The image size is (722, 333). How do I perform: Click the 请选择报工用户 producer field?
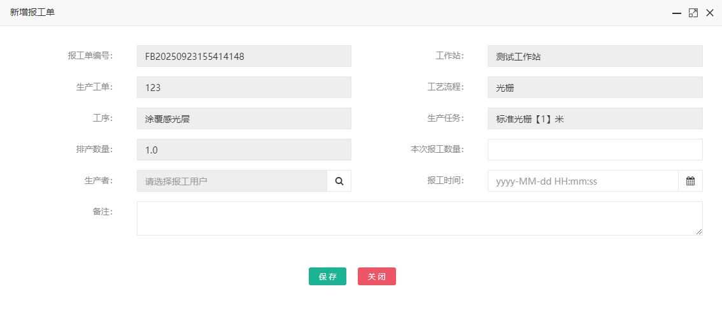point(232,181)
